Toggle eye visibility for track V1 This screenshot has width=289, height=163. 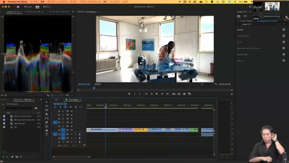coord(72,129)
